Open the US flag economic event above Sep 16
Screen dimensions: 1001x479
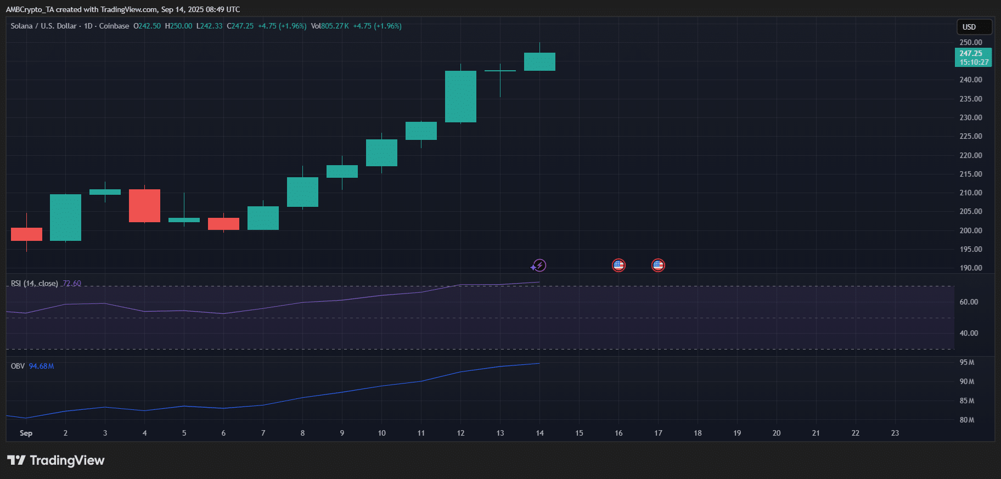click(x=618, y=266)
